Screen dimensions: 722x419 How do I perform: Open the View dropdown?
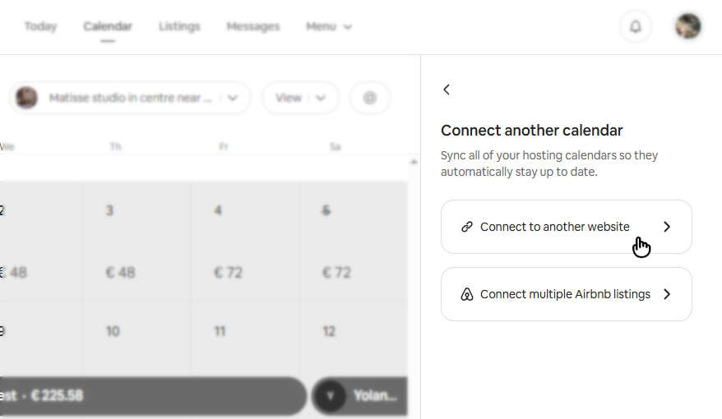pyautogui.click(x=299, y=98)
